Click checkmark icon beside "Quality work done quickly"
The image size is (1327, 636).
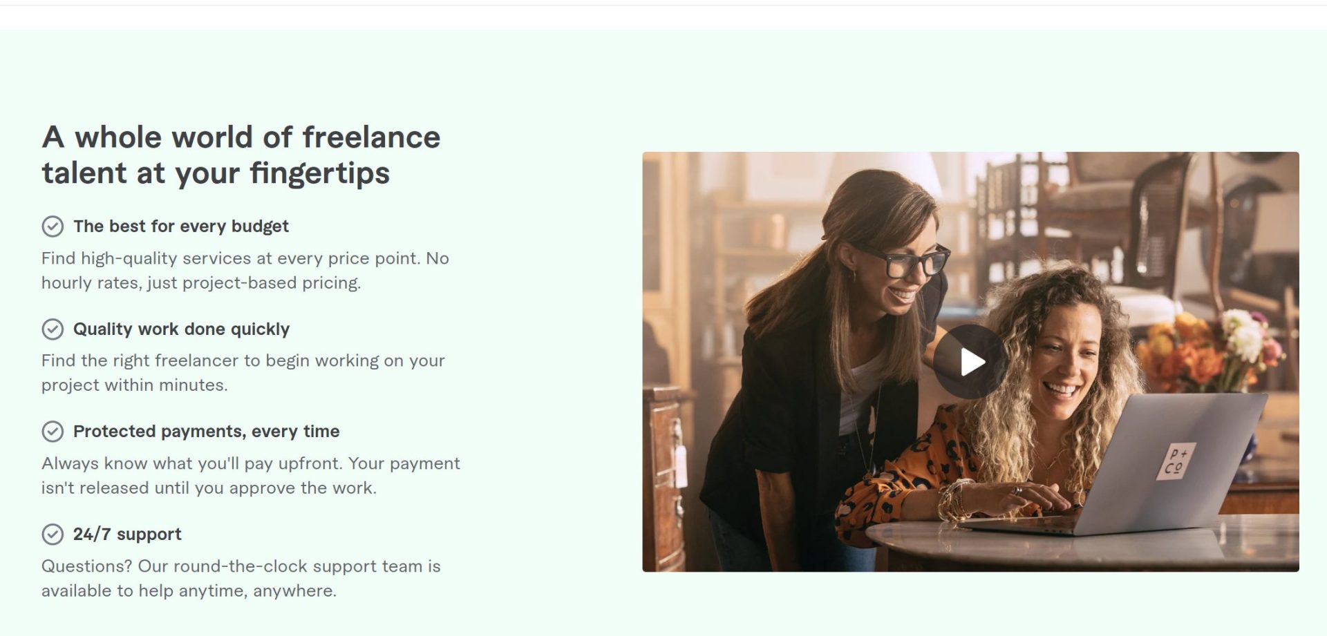click(x=53, y=329)
